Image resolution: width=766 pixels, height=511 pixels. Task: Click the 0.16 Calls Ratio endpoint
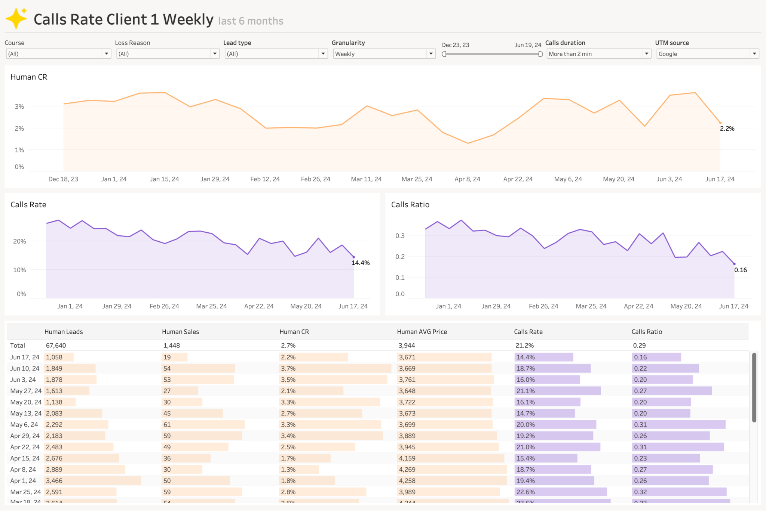click(x=734, y=264)
